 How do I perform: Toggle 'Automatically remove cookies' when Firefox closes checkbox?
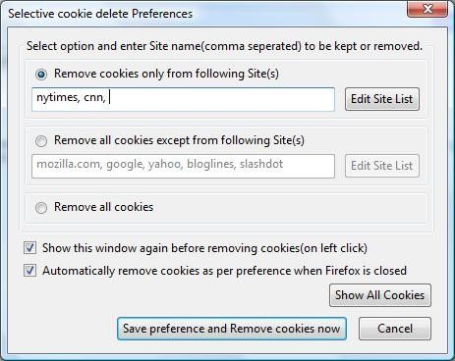(x=29, y=271)
